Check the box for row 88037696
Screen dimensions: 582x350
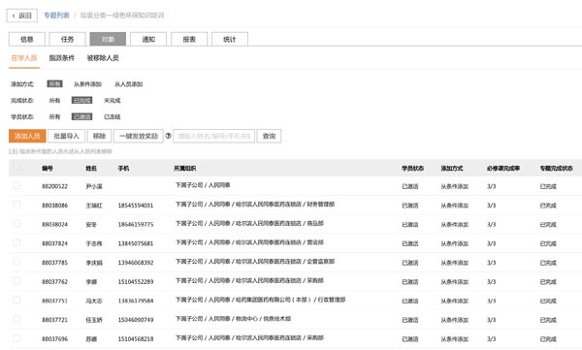pyautogui.click(x=16, y=338)
